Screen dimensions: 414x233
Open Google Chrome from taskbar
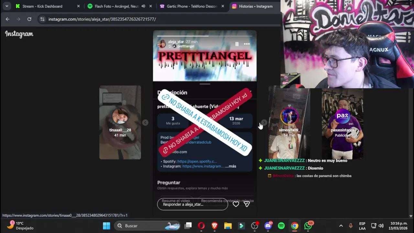295,226
